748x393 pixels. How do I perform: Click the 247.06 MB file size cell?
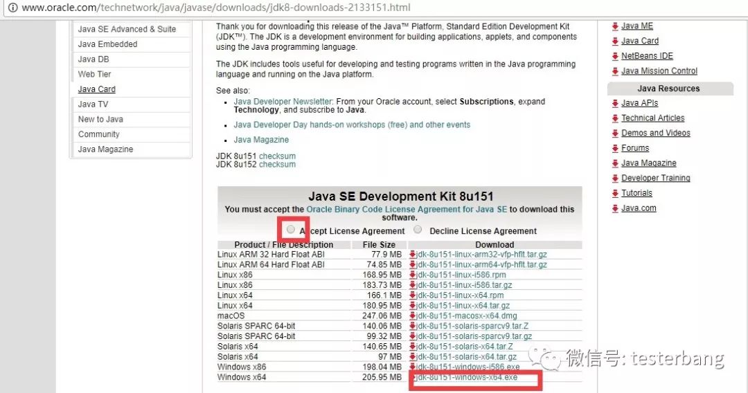coord(382,316)
